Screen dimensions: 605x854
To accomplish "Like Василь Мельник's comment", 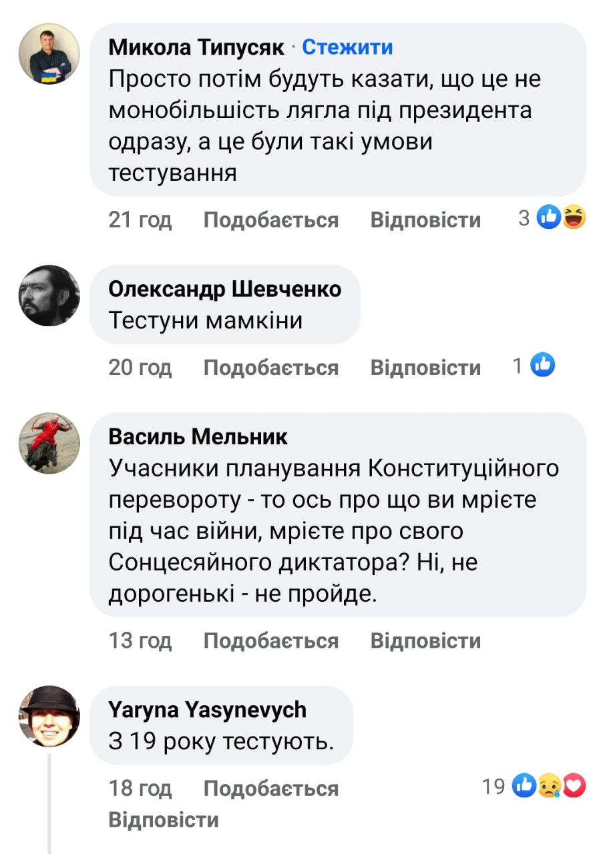I will (x=270, y=641).
